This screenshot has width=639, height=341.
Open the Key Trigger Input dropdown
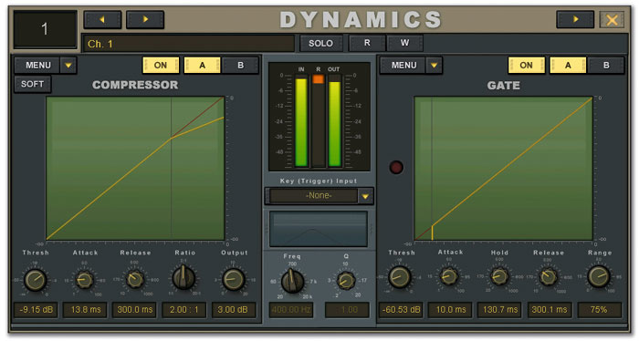point(365,196)
